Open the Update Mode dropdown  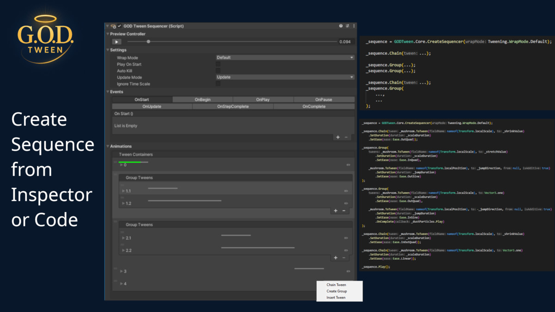(285, 77)
